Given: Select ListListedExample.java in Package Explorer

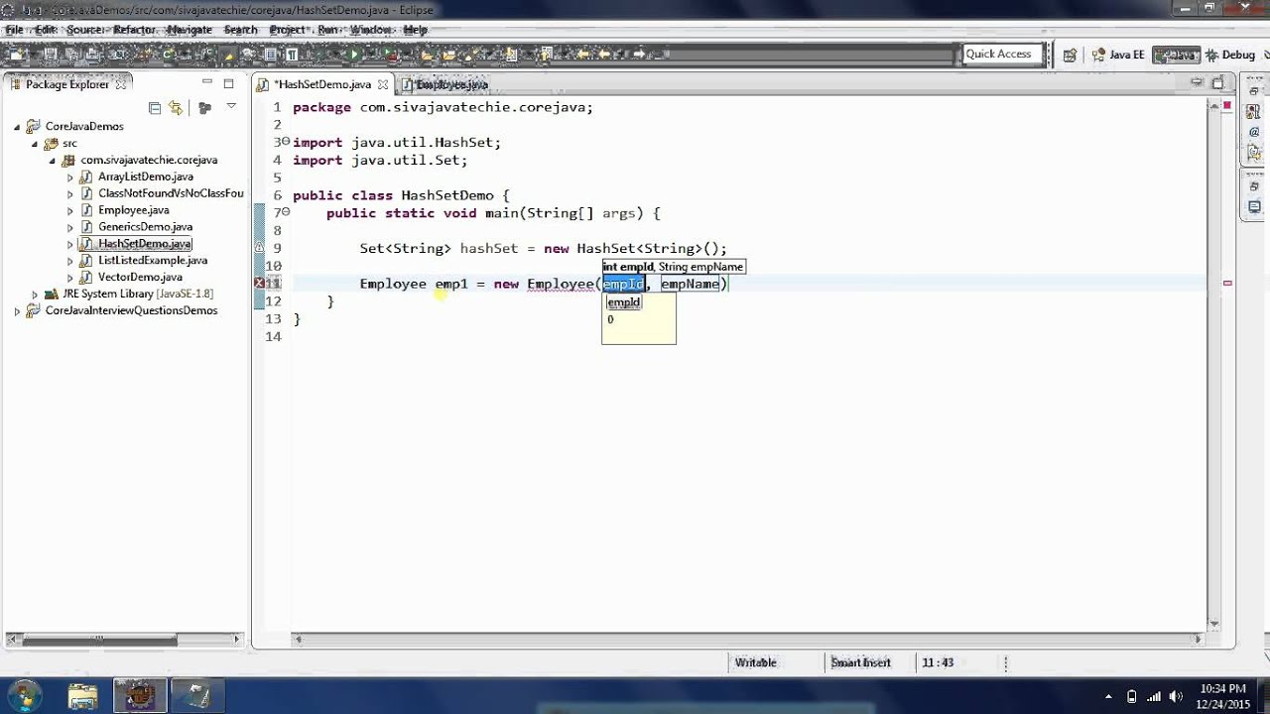Looking at the screenshot, I should pos(153,261).
